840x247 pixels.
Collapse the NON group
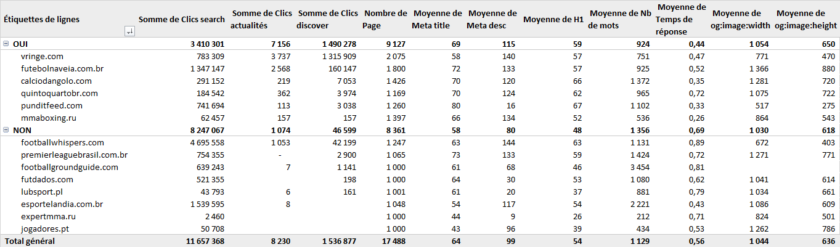[6, 130]
